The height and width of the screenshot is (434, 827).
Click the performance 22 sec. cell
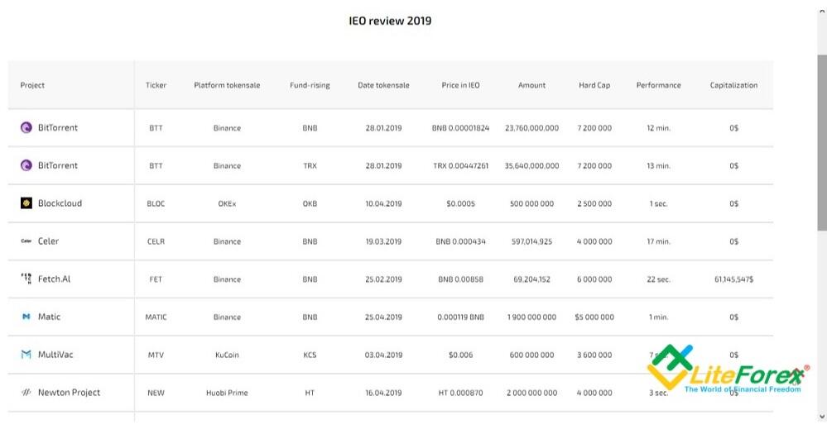click(x=658, y=279)
